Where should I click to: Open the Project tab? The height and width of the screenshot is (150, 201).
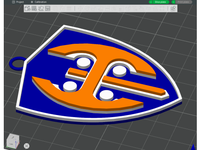18,2
